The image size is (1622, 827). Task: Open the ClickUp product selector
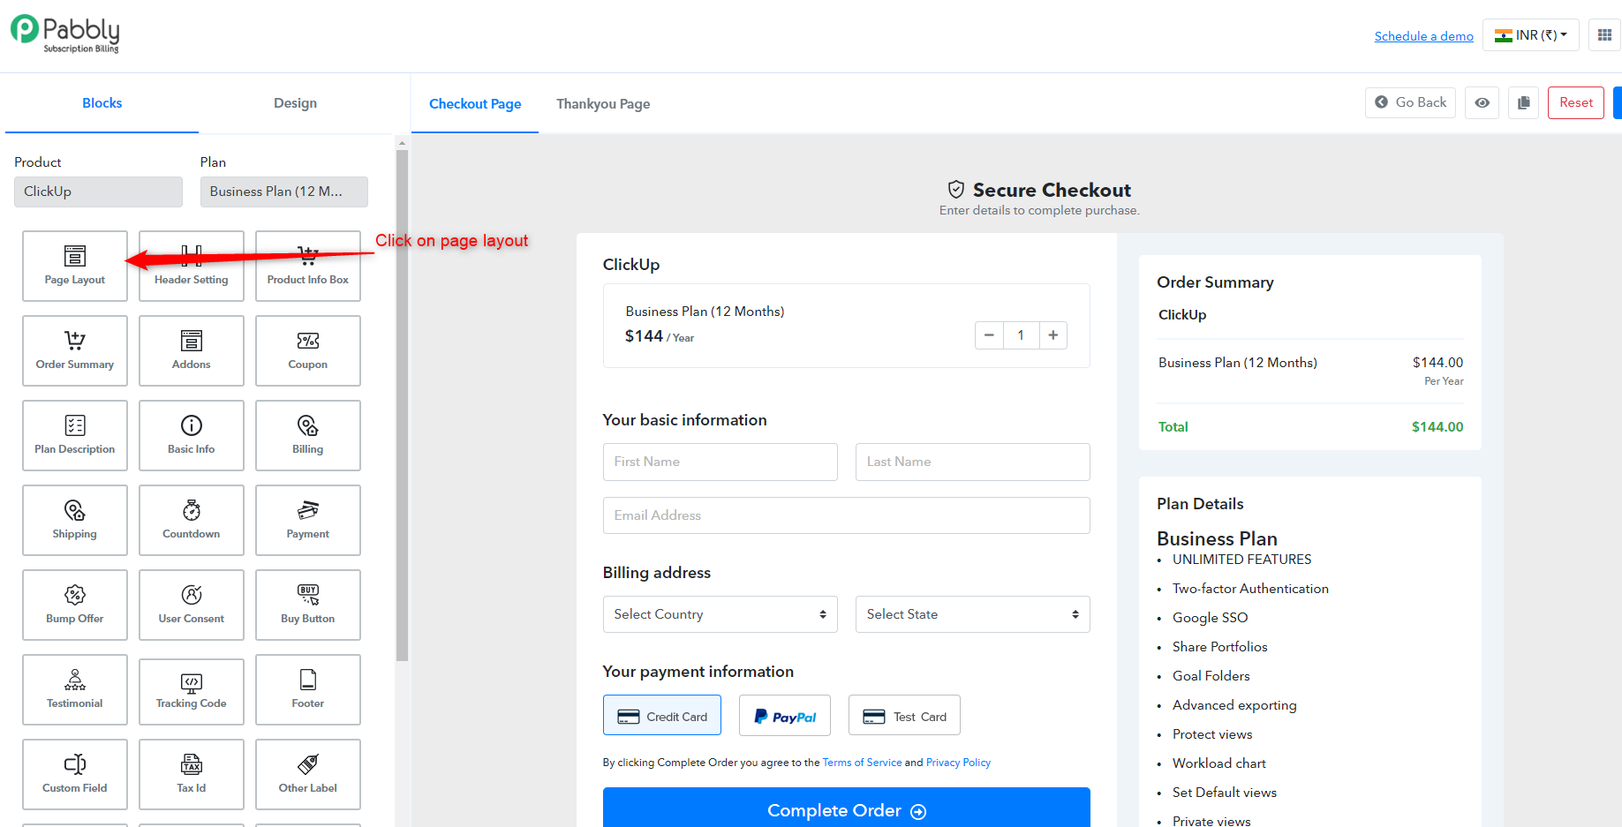(98, 192)
